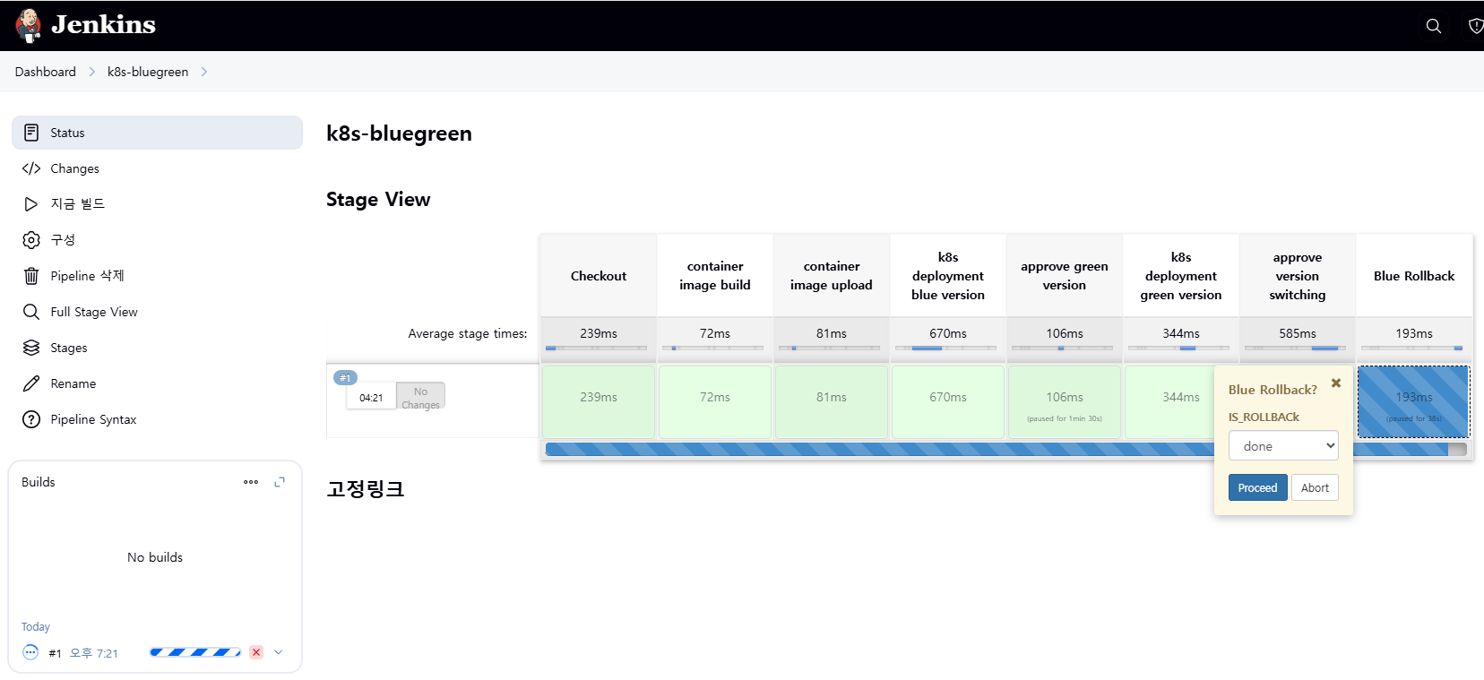Click the approve green version cell 106ms

(1065, 401)
